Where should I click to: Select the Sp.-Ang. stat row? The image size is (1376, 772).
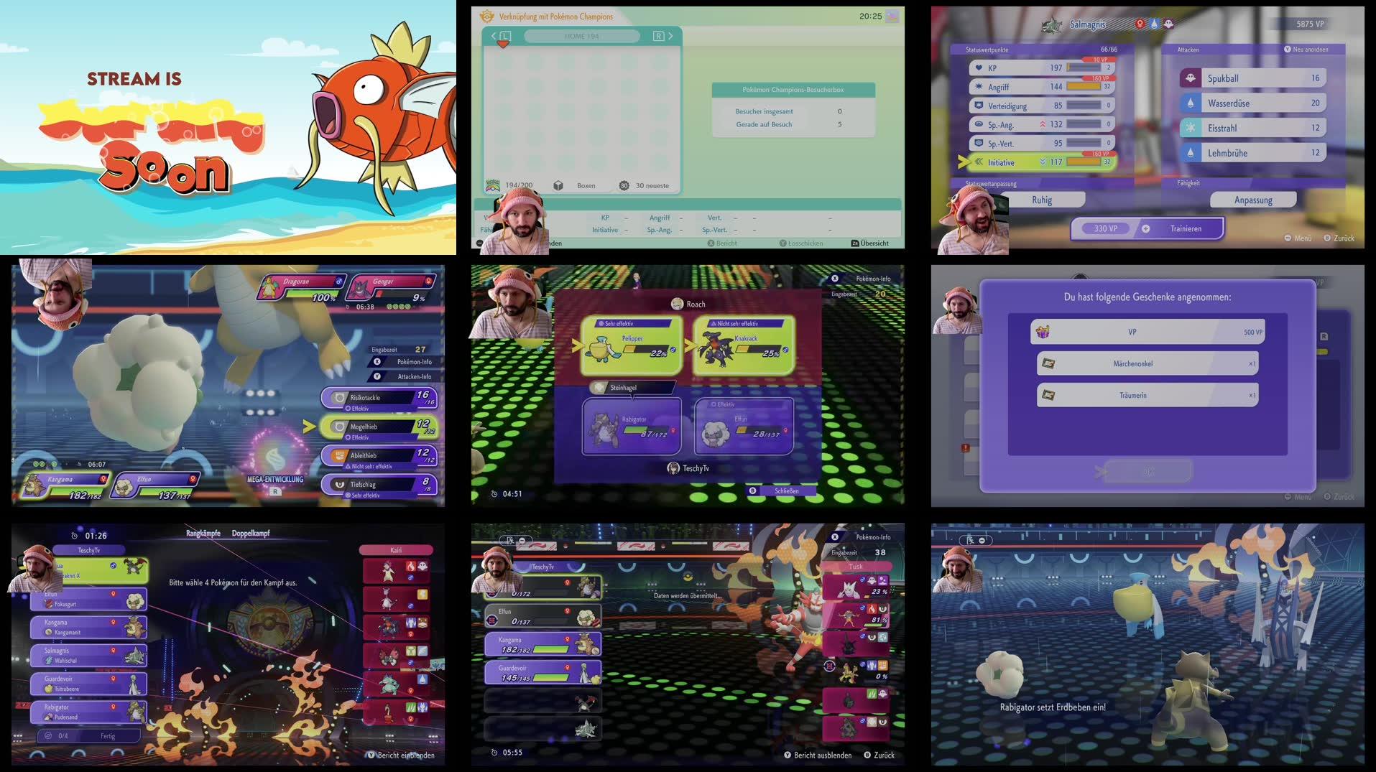(x=1041, y=124)
